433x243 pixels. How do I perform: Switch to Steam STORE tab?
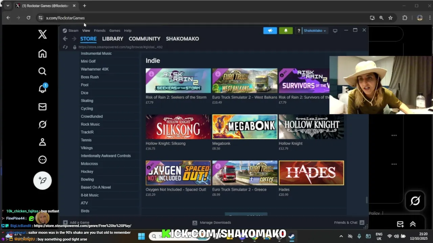(88, 39)
